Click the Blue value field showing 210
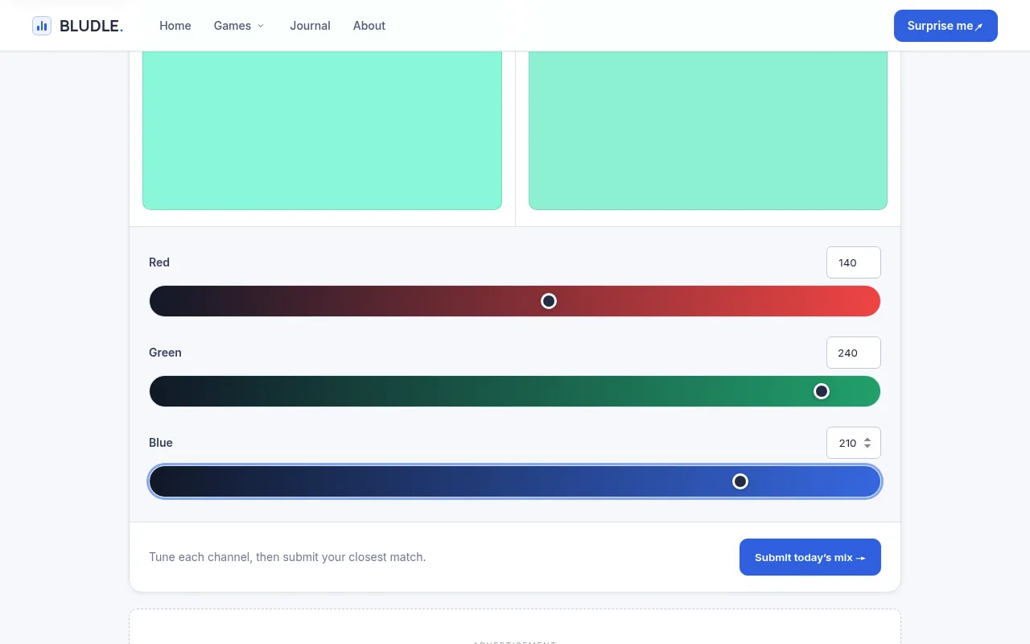1030x644 pixels. (854, 443)
